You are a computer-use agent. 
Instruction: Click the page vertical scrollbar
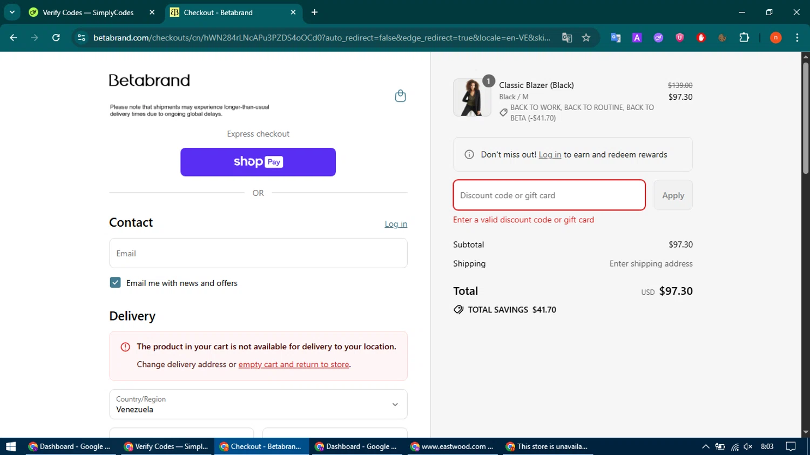pyautogui.click(x=806, y=119)
